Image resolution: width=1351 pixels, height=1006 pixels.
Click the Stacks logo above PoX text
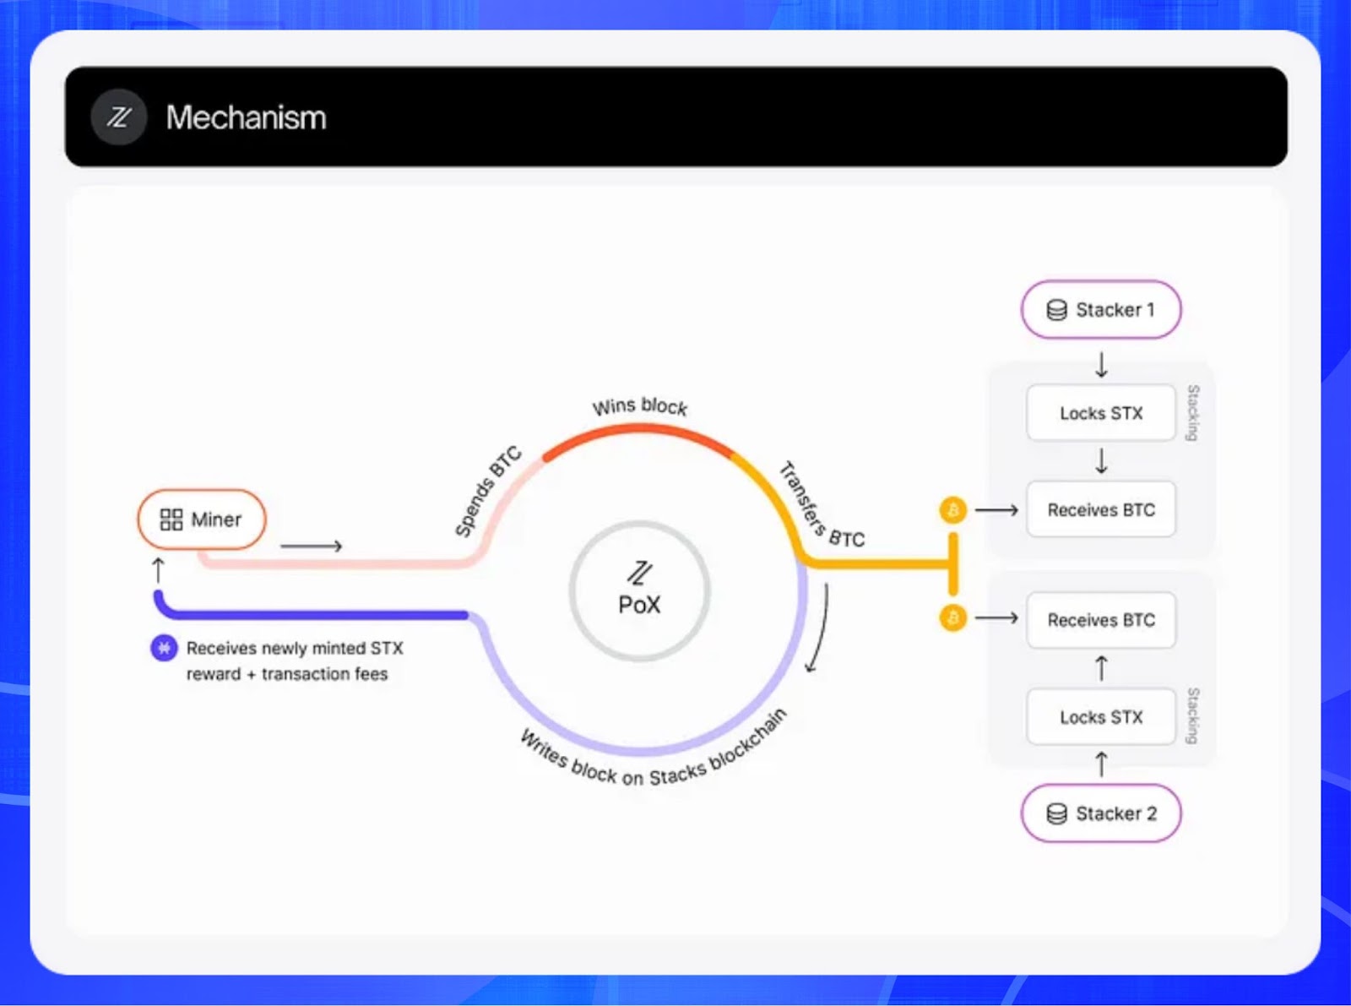[639, 573]
